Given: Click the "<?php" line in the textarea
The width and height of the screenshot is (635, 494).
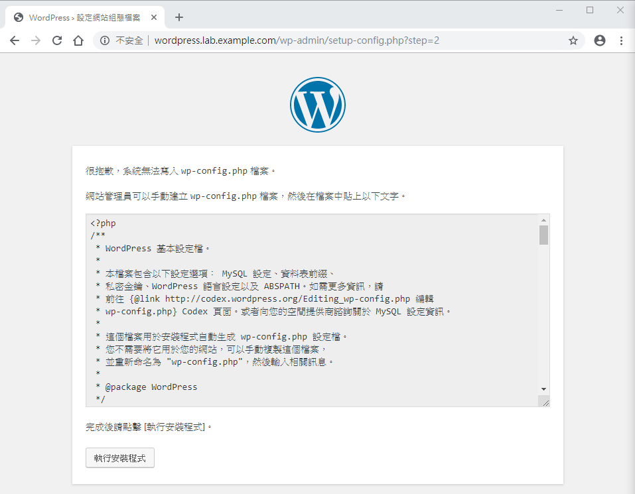Looking at the screenshot, I should [104, 223].
